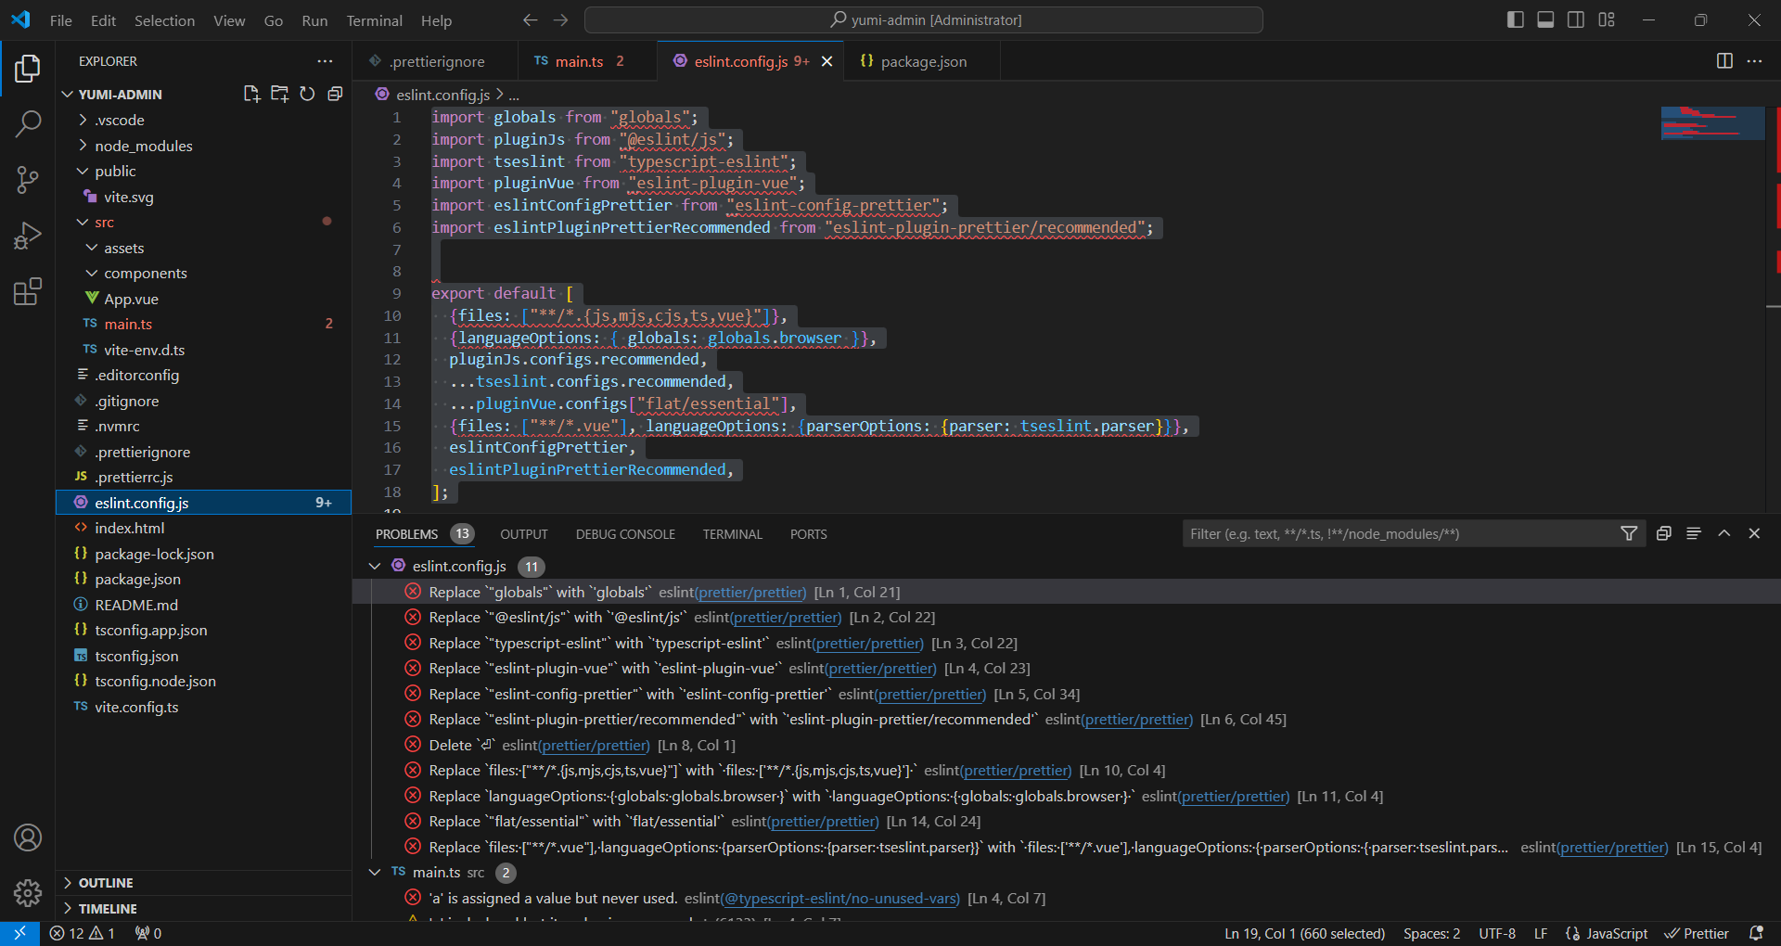Screen dimensions: 1781x946
Task: Open the Terminal menu
Action: (374, 20)
